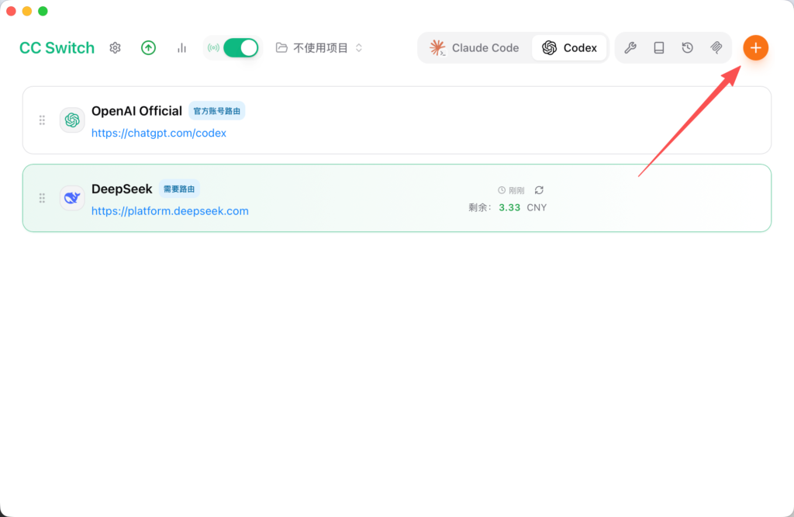Viewport: 794px width, 517px height.
Task: Click the green macOS fullscreen button
Action: [43, 11]
